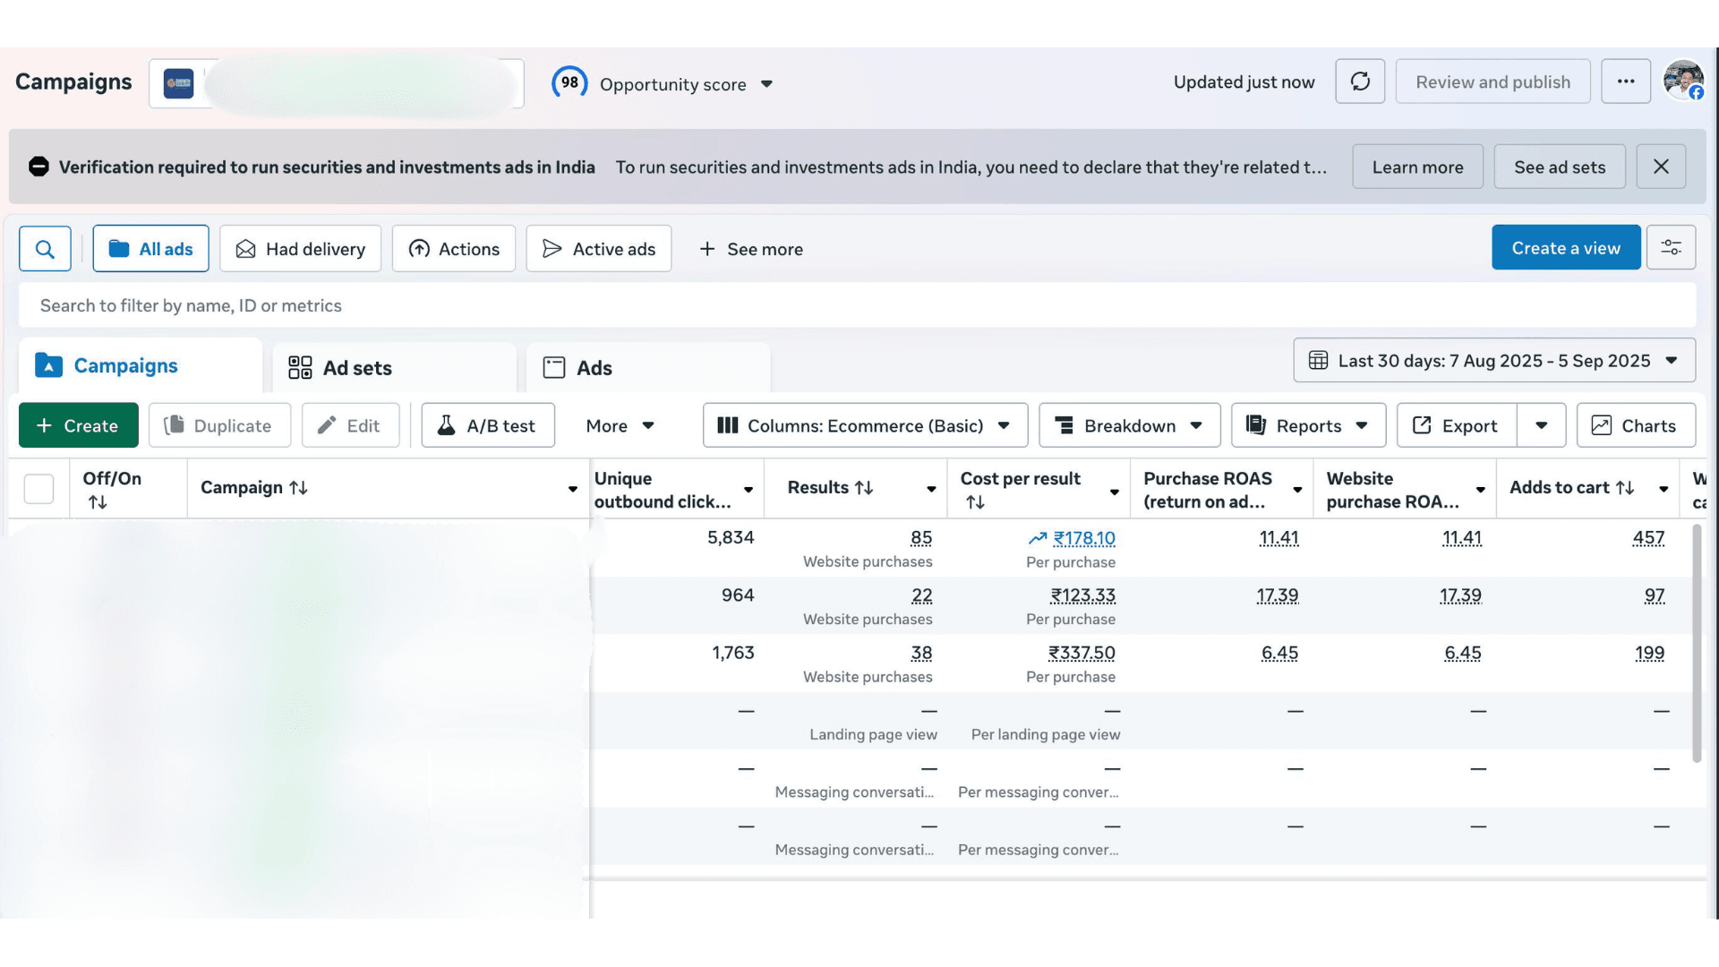This screenshot has width=1719, height=967.
Task: Click the A/B test flask button
Action: [x=488, y=425]
